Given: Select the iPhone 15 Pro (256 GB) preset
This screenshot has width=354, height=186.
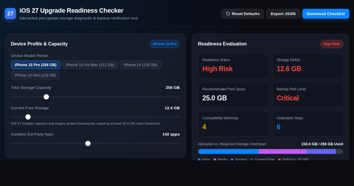Looking at the screenshot, I should (x=36, y=65).
